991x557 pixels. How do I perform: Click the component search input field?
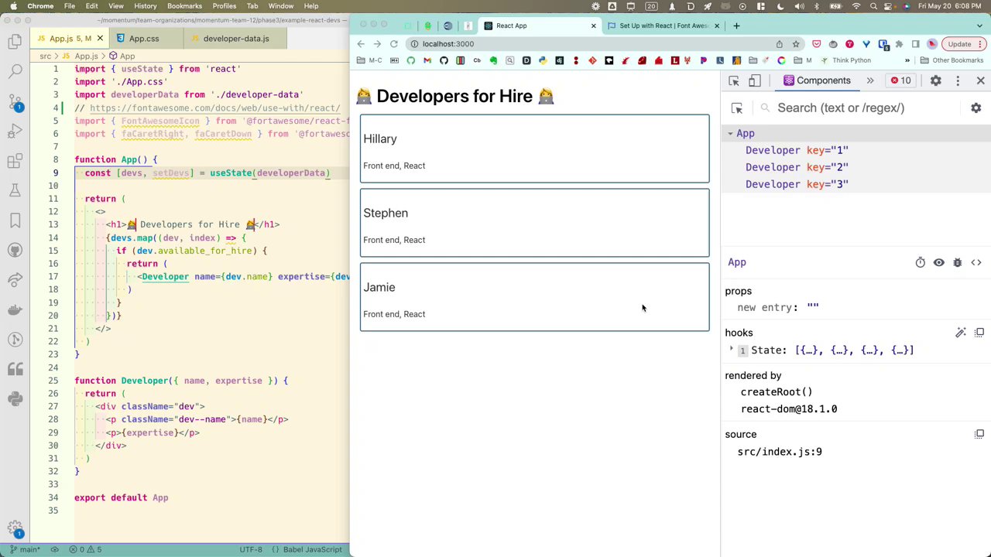pyautogui.click(x=841, y=108)
